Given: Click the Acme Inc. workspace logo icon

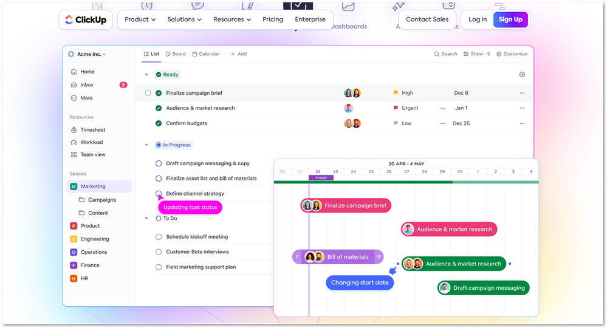Looking at the screenshot, I should click(x=71, y=54).
